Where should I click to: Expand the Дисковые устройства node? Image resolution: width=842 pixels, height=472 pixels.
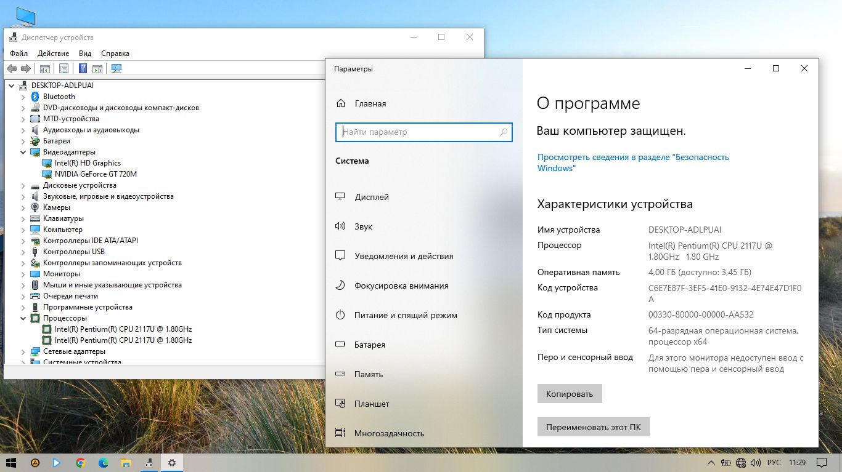coord(23,185)
